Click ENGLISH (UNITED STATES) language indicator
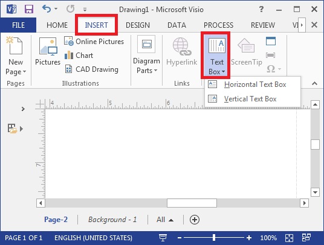 tap(93, 238)
